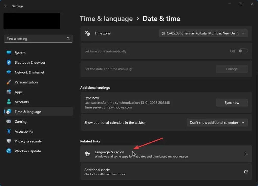Click the 'Additional settings' heading
This screenshot has height=186, width=258.
[x=95, y=88]
